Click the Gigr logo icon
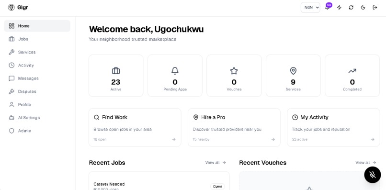The image size is (386, 190). (x=11, y=7)
